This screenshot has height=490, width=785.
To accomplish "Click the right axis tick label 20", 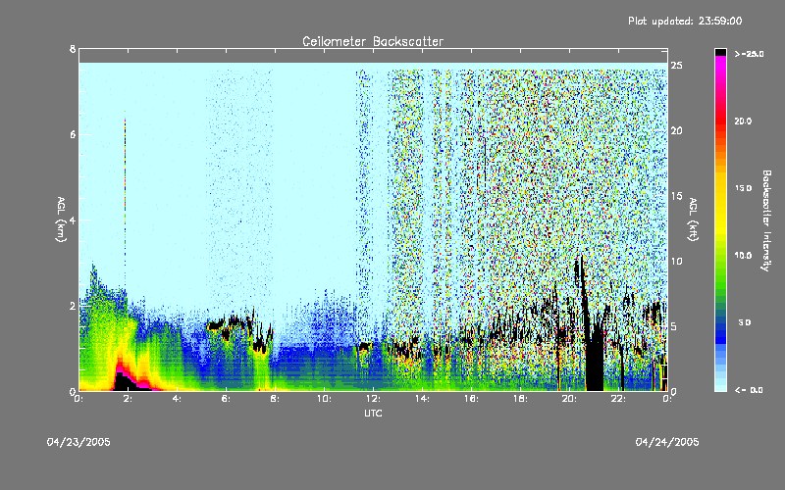I will point(677,130).
